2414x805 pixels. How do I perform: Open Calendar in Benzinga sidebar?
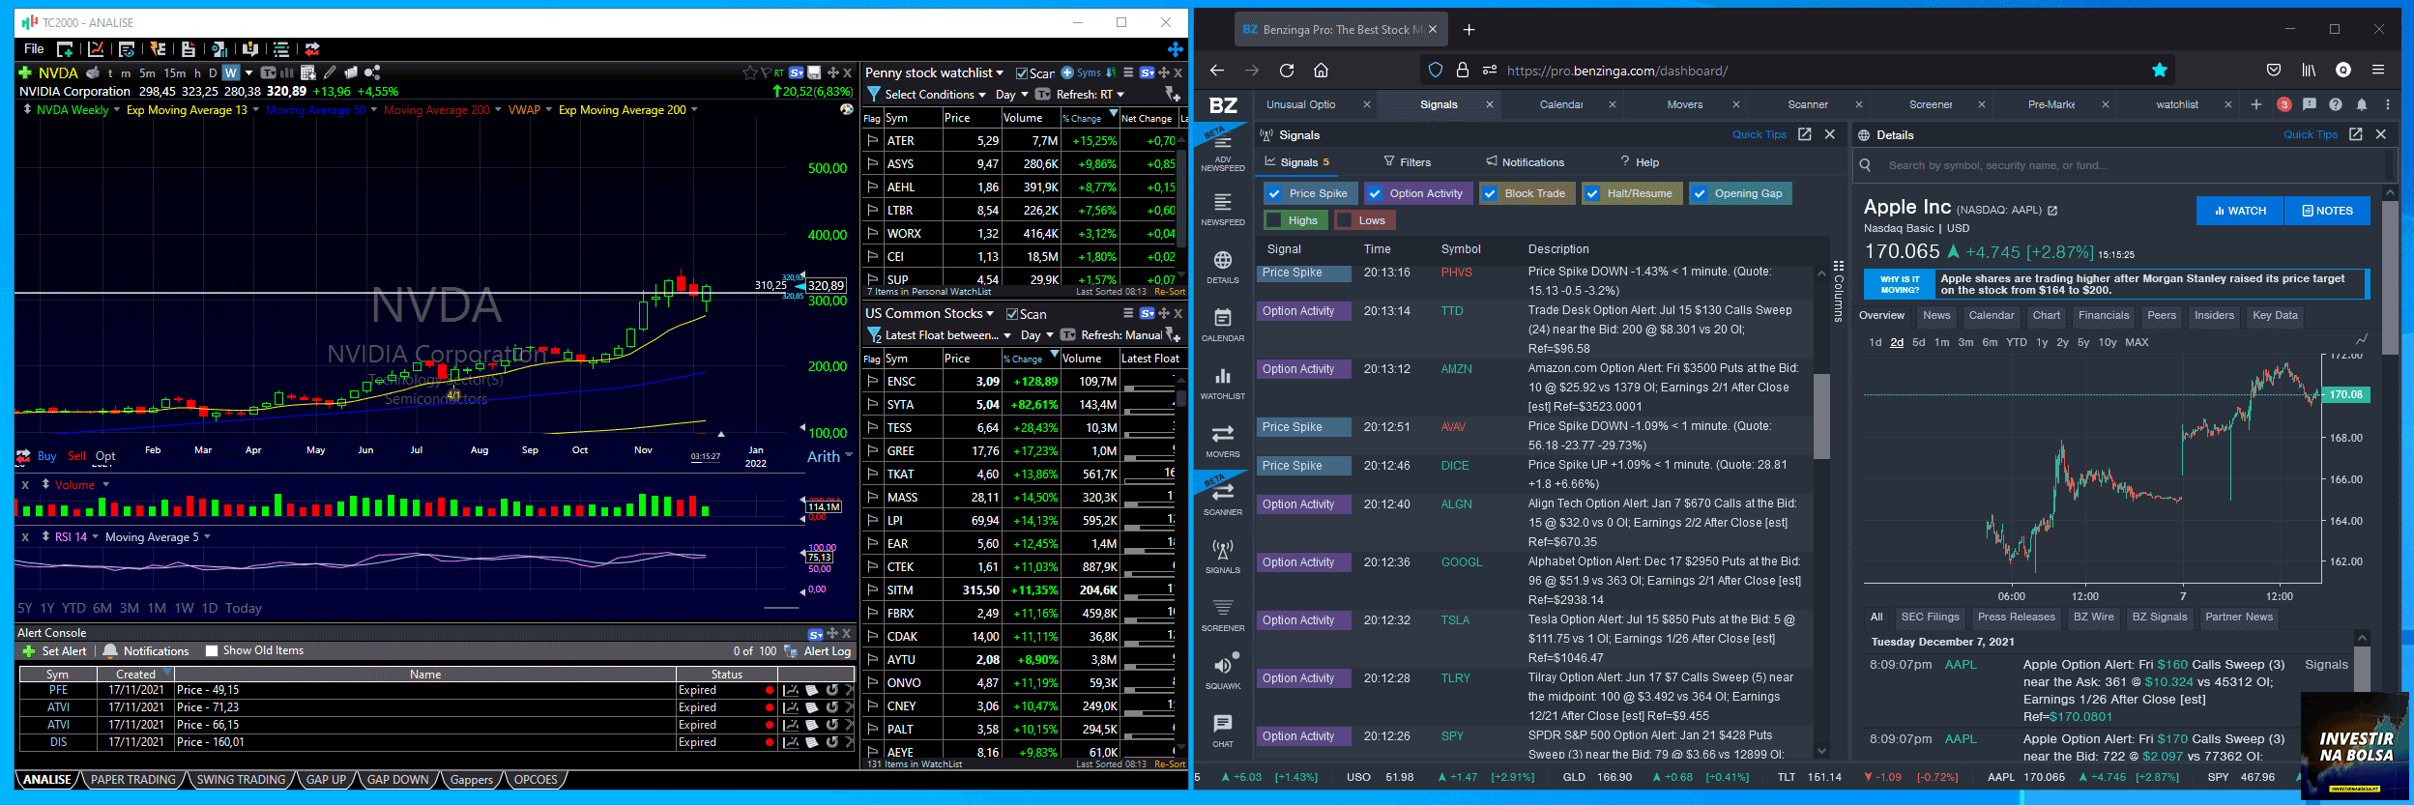pos(1223,325)
